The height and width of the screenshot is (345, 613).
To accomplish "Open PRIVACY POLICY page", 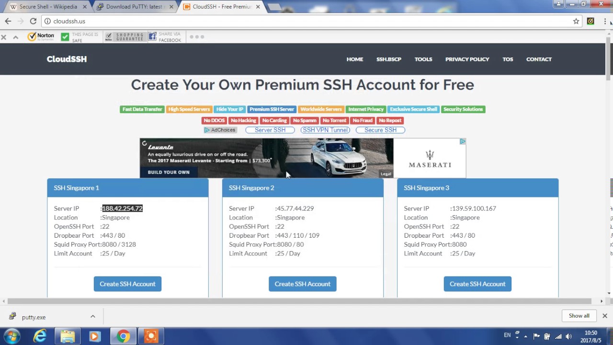I will coord(467,59).
